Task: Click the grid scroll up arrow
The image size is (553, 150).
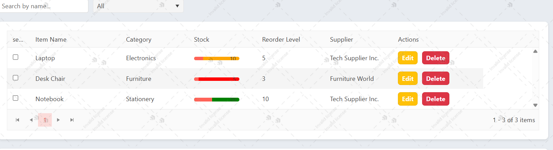Action: (535, 51)
